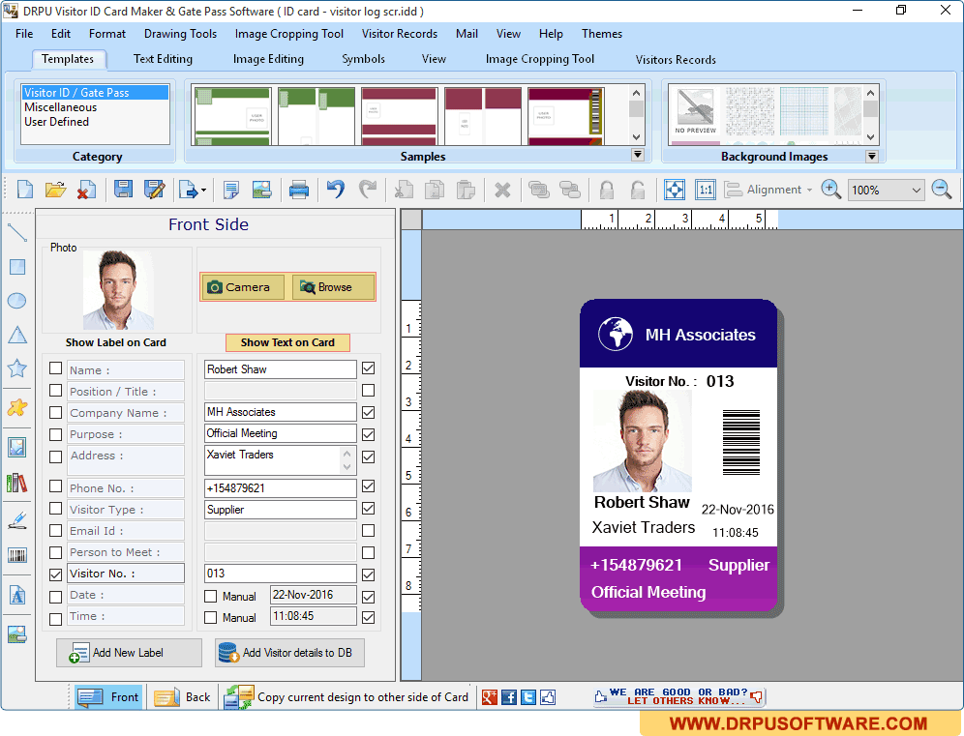Viewport: 964px width, 736px height.
Task: Click Copy current design to other side
Action: 346,697
